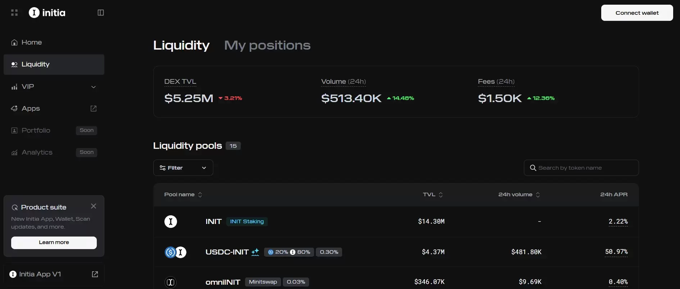Viewport: 680px width, 289px height.
Task: Sort pools by 24h volume
Action: [519, 194]
